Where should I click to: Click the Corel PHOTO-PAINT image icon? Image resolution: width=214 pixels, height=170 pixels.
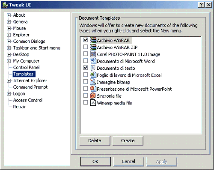click(x=93, y=54)
